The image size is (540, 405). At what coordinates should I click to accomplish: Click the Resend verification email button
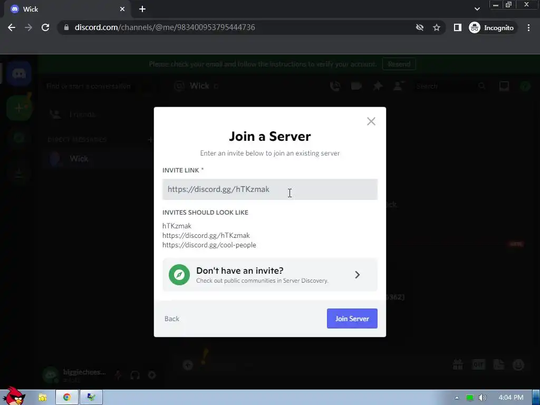[399, 64]
